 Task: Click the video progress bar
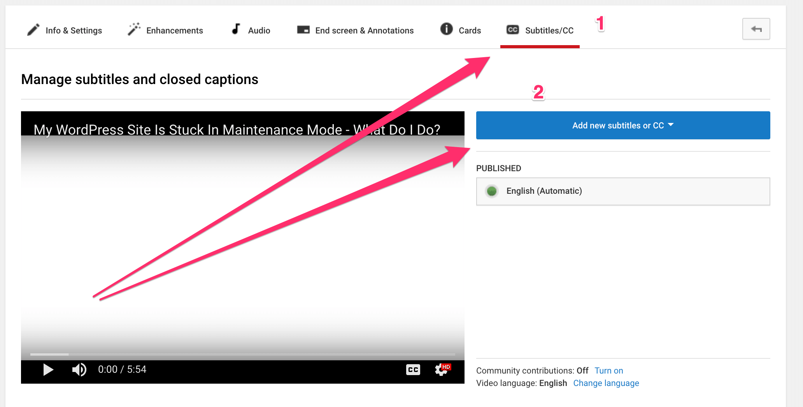click(243, 354)
